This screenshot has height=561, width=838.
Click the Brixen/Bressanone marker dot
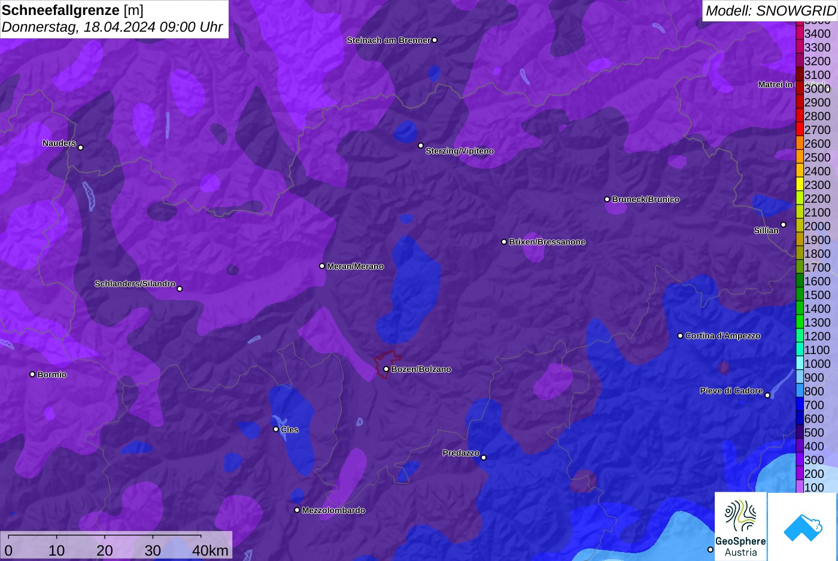click(x=504, y=242)
